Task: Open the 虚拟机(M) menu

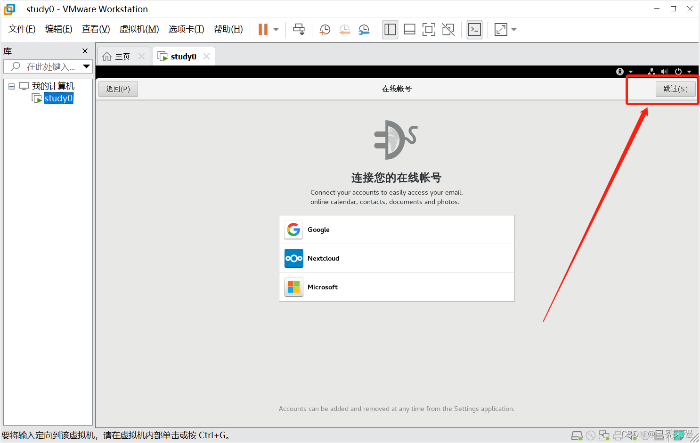Action: pos(139,29)
